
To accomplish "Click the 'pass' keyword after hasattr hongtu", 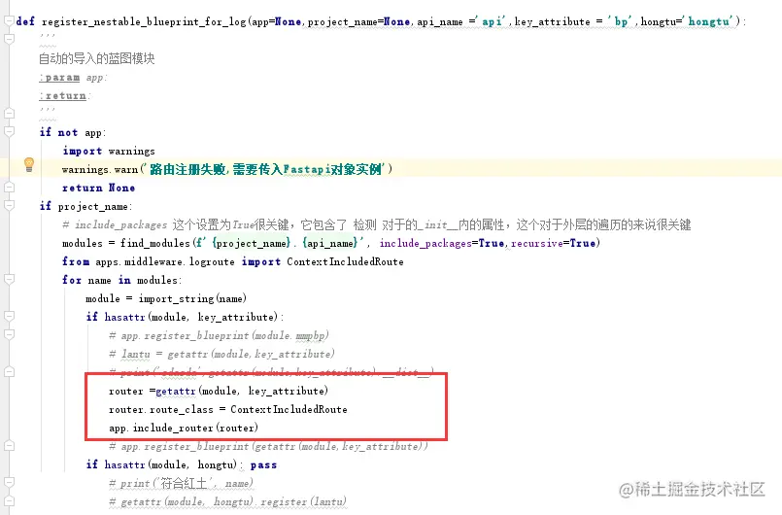I will [x=263, y=464].
